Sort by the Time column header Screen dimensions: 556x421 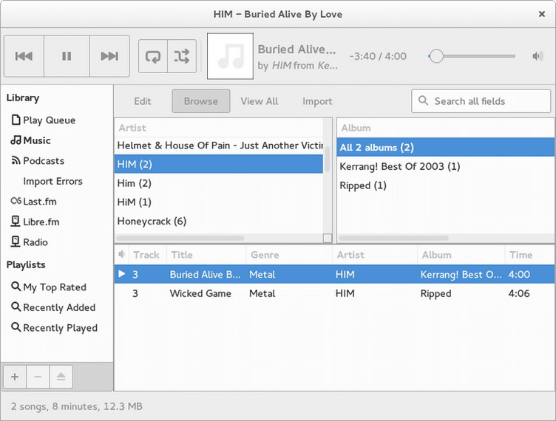click(x=530, y=255)
